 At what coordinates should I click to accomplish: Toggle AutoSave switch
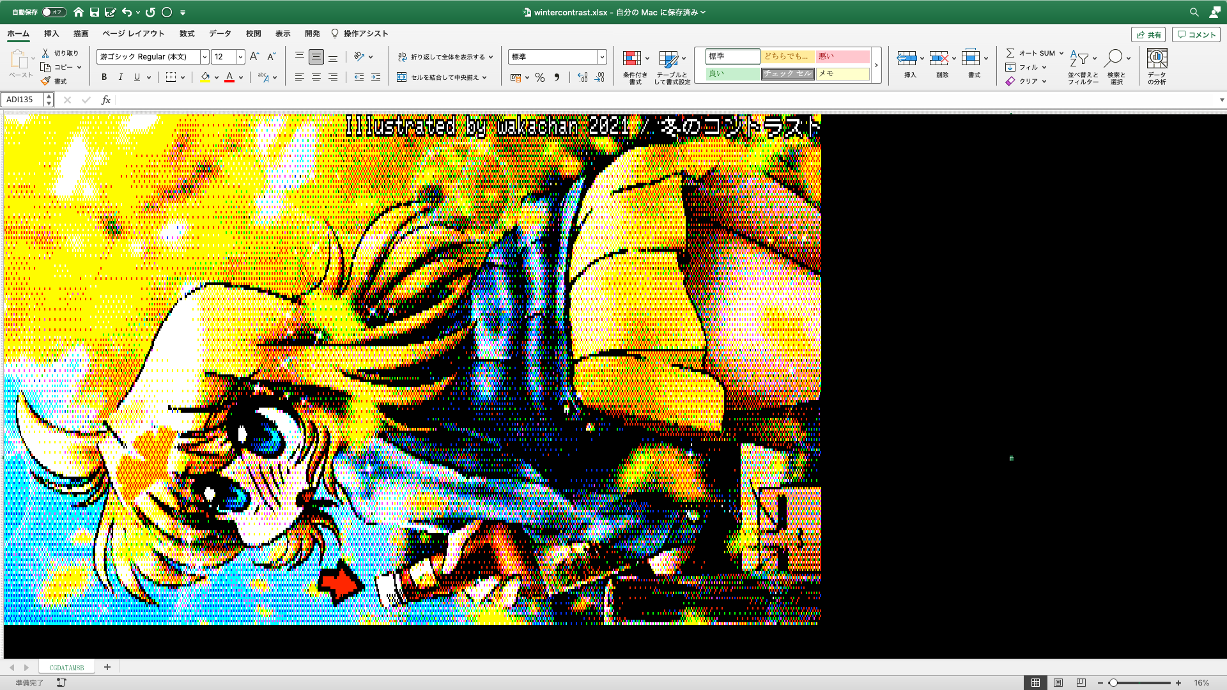pos(54,12)
